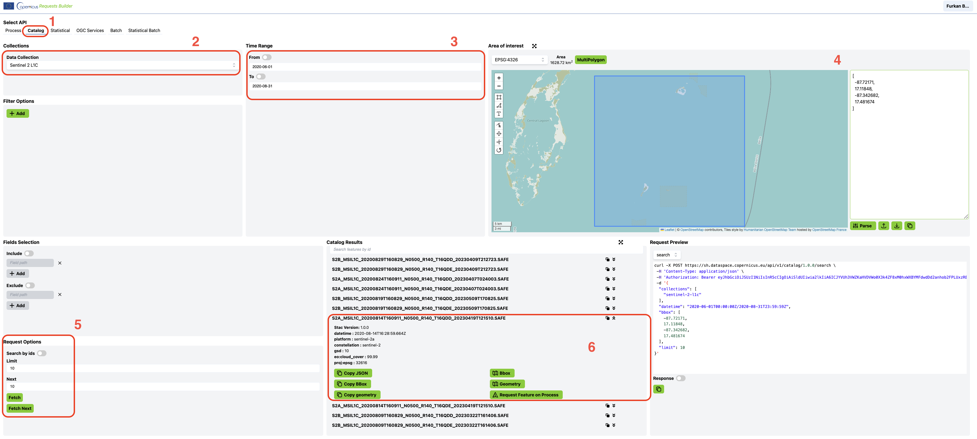Expand the Area of interest panel fullscreen
977x439 pixels.
point(534,46)
